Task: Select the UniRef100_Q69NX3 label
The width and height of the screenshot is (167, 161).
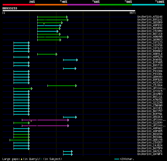Action: [150, 40]
